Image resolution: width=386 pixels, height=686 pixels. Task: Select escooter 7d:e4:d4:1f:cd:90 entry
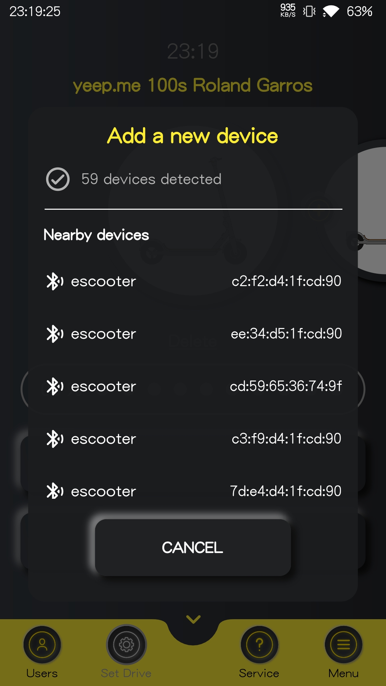click(193, 491)
